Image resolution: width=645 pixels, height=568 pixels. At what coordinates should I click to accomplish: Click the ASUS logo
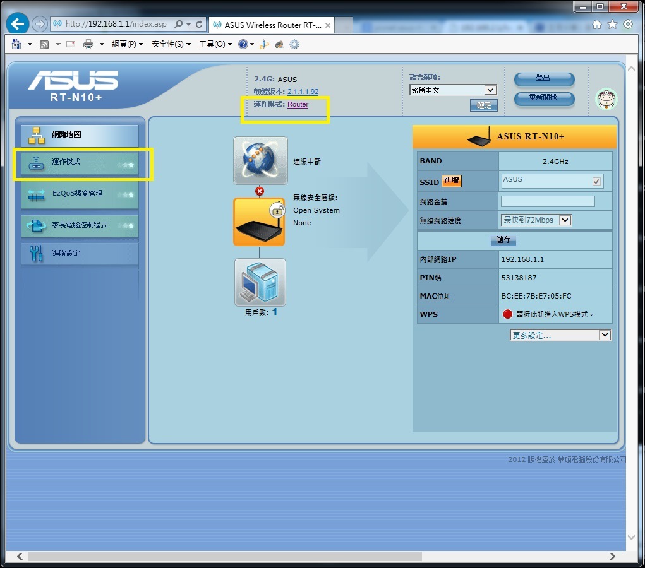point(73,80)
